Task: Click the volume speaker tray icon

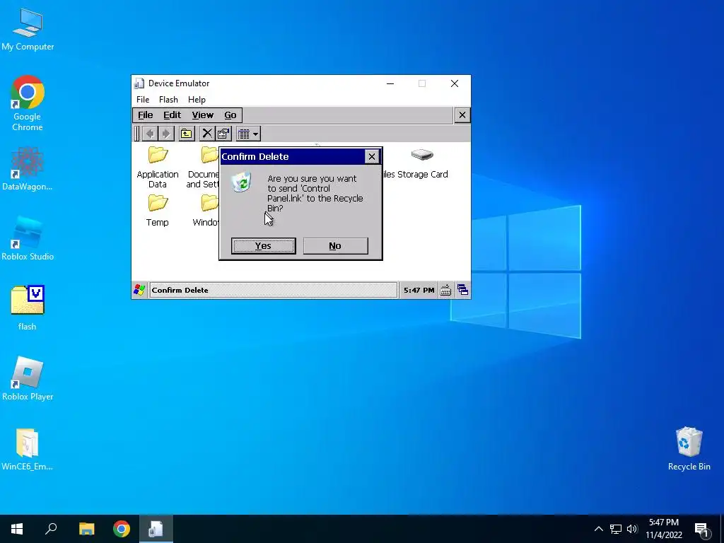Action: [x=632, y=529]
